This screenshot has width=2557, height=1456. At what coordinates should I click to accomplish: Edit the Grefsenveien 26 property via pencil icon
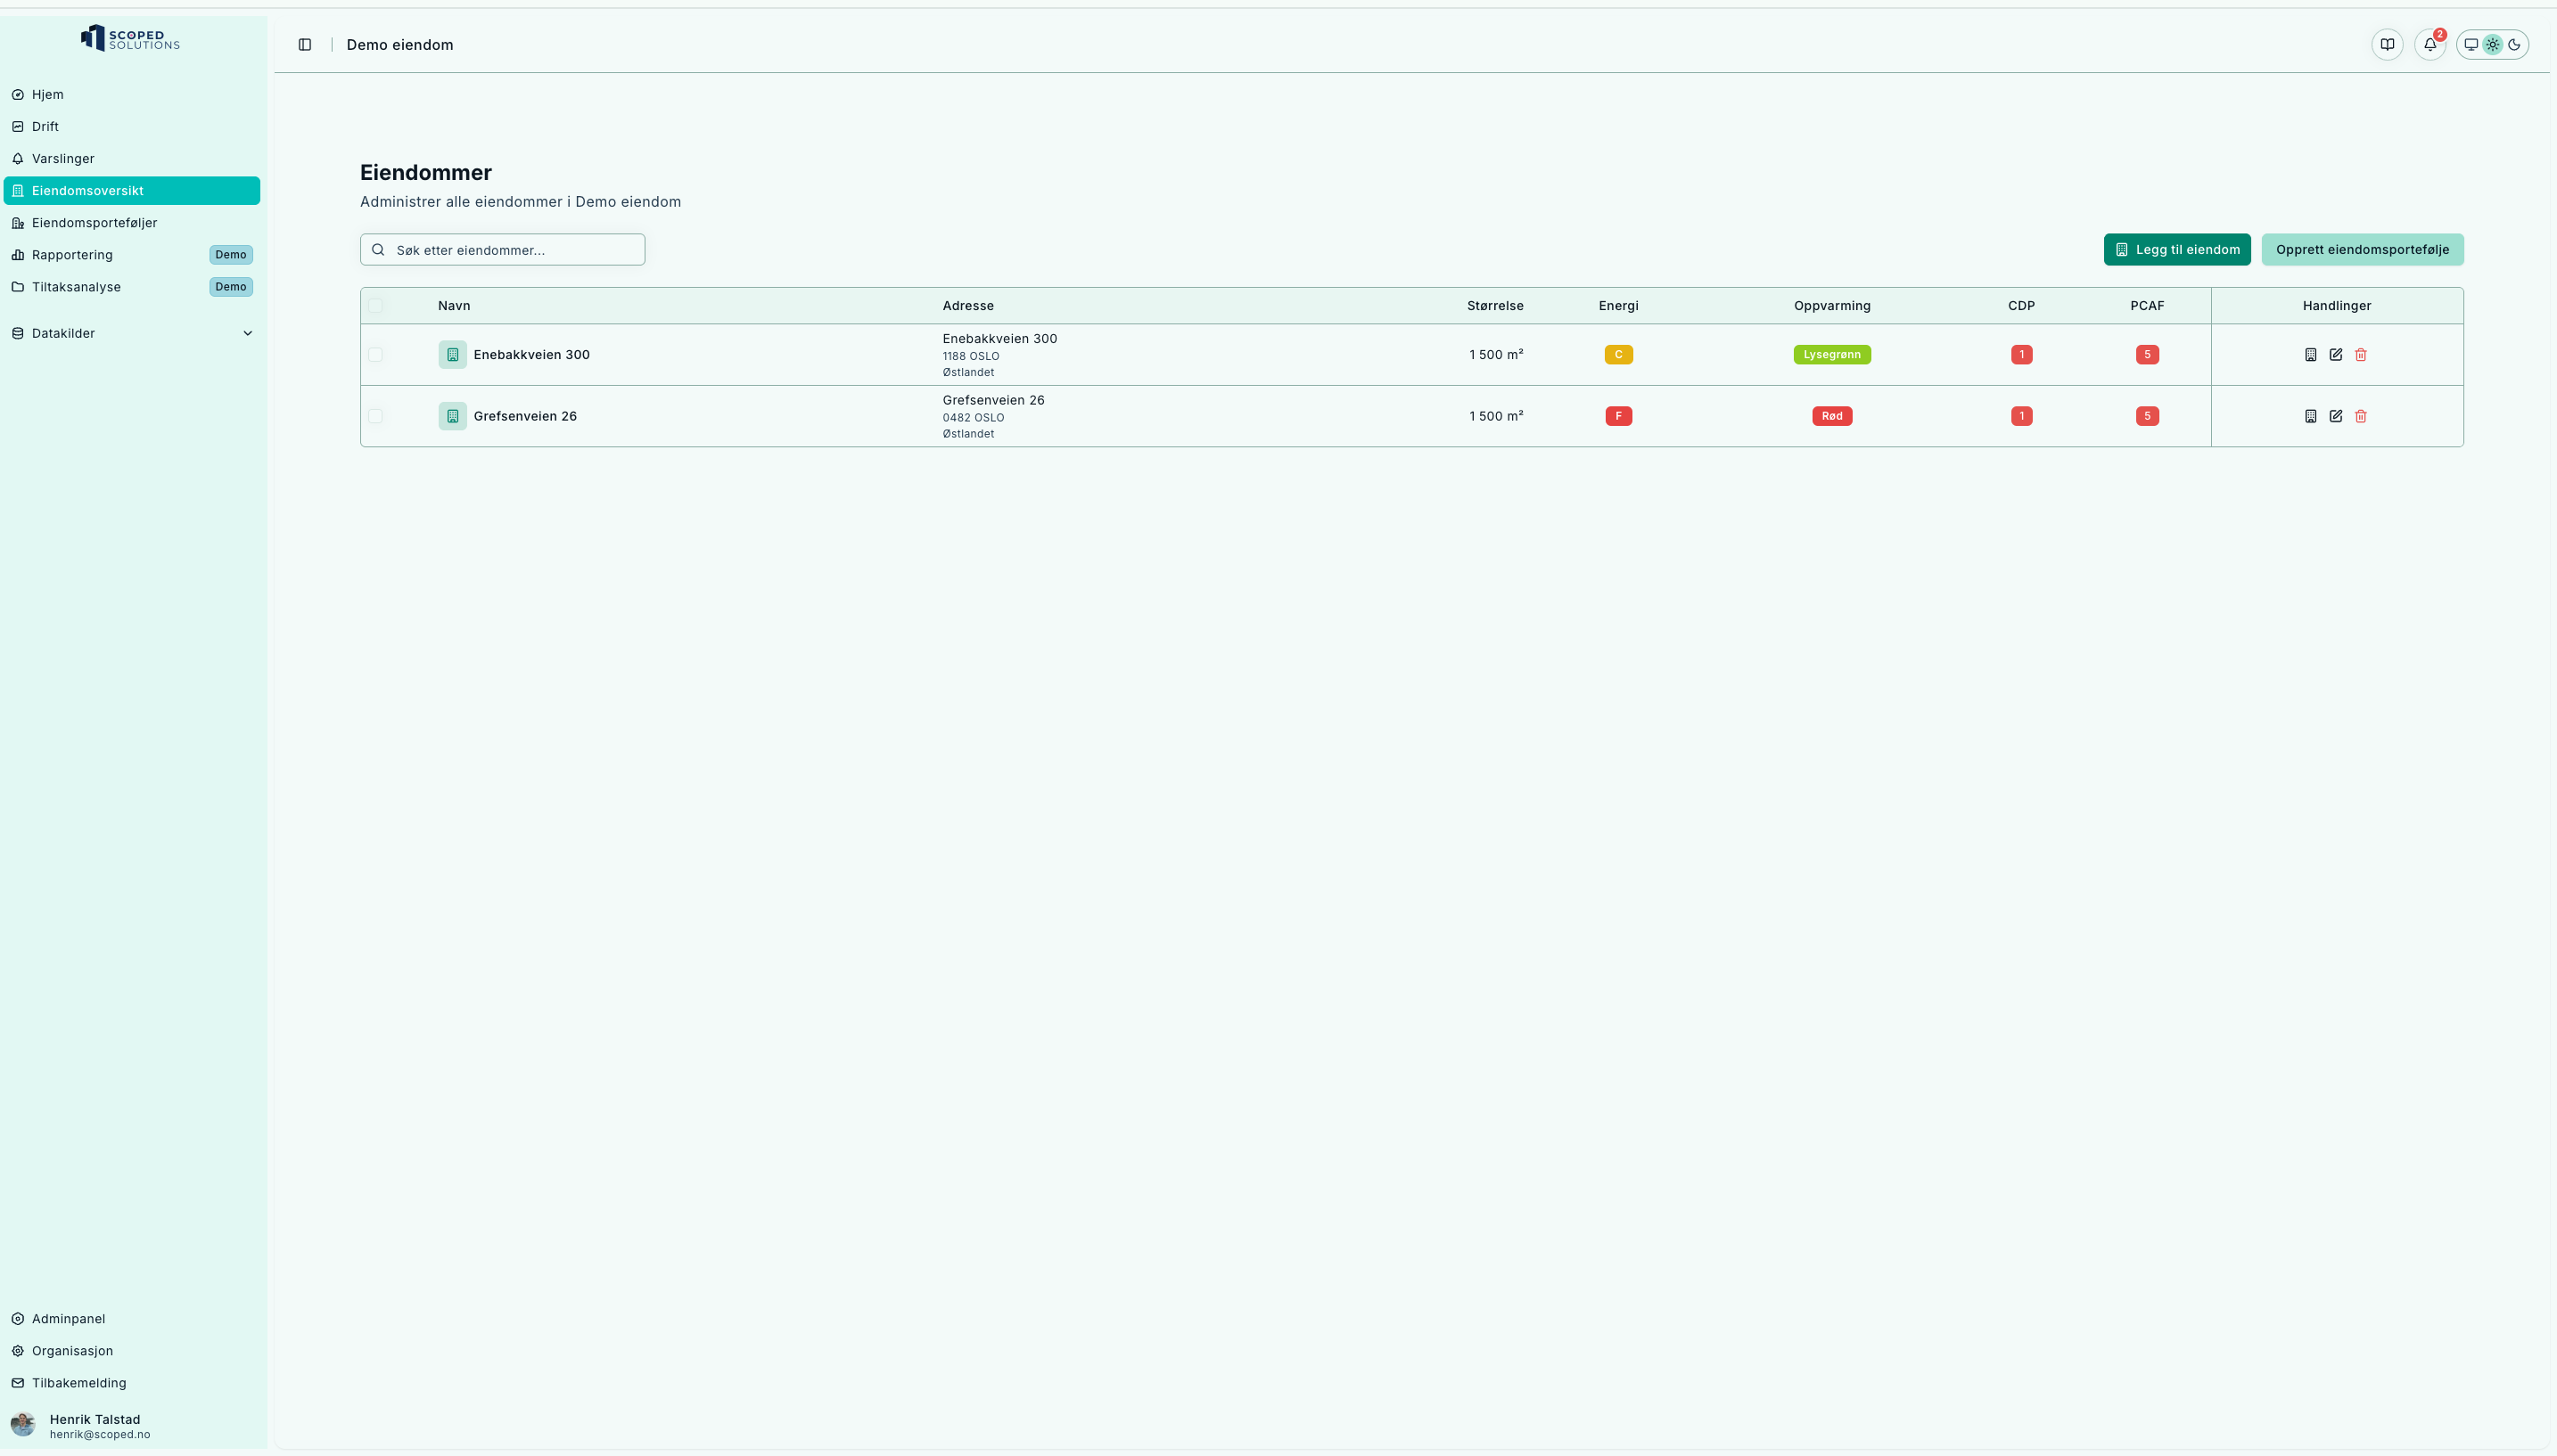(2336, 416)
